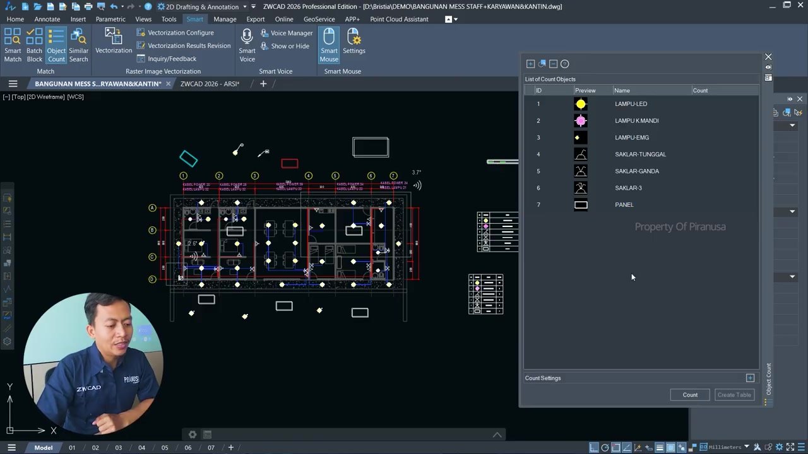
Task: Toggle the Smart Mouse mode
Action: click(x=329, y=45)
